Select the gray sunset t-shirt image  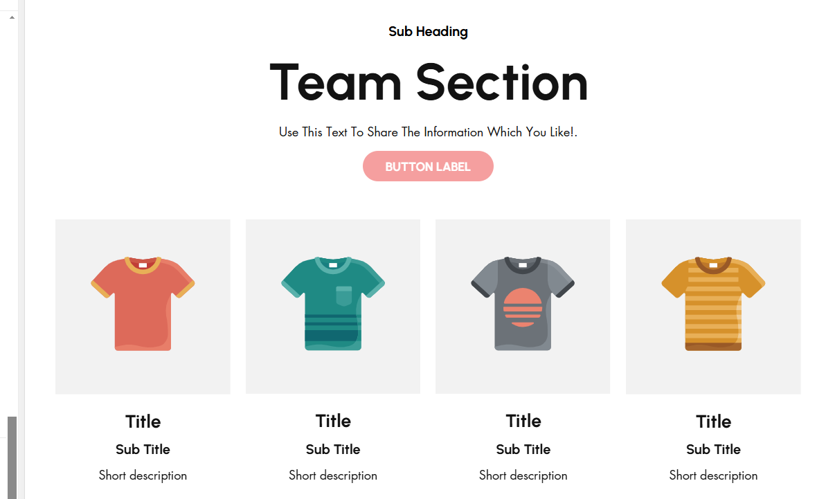523,306
